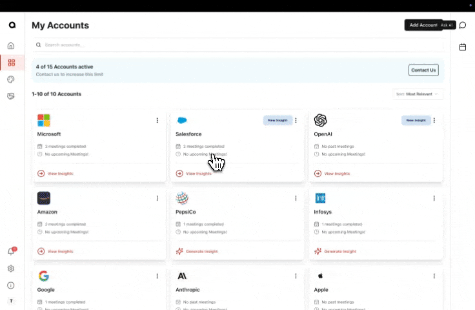Select the Accounts grid icon in sidebar
This screenshot has width=475, height=310.
11,63
